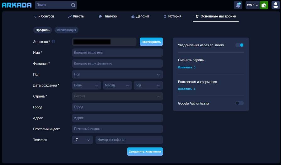Switch to the Квесты tab

pyautogui.click(x=76, y=16)
